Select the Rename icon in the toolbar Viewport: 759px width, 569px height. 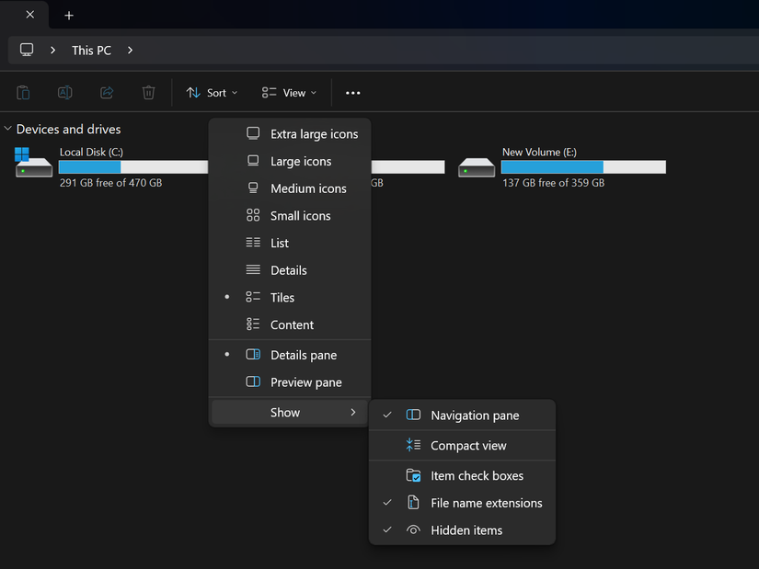[x=64, y=92]
